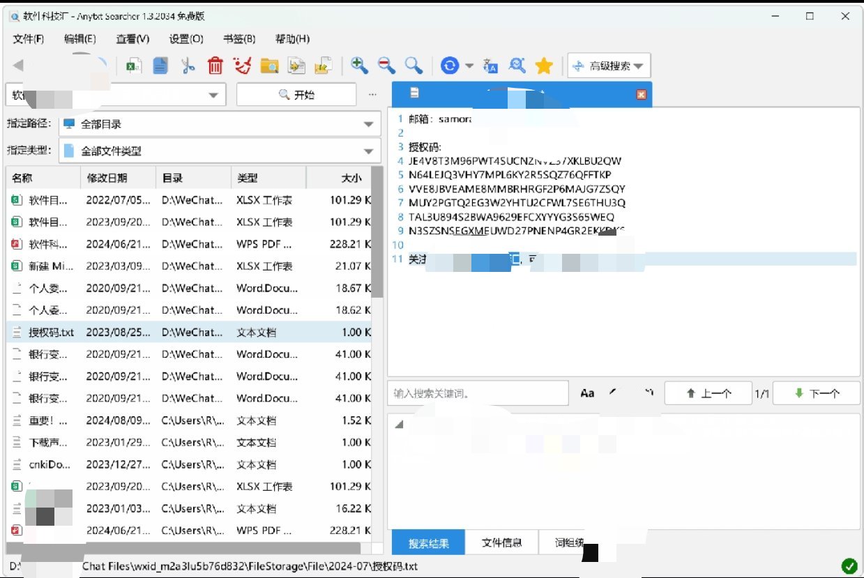Click the file list horizontal scrollbar
The width and height of the screenshot is (864, 578).
[183, 549]
